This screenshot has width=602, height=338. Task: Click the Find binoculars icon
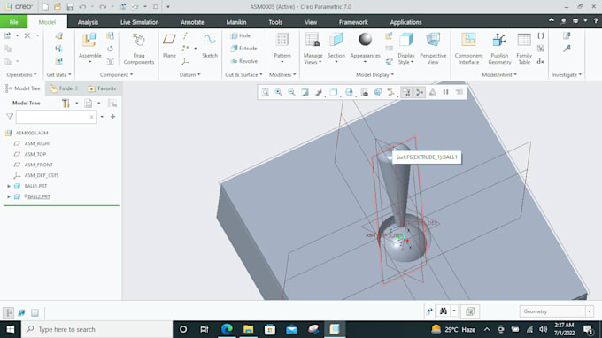pos(443,311)
